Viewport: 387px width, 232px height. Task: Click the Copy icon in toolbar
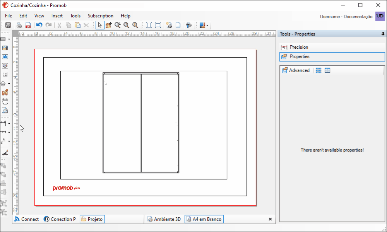[x=68, y=25]
